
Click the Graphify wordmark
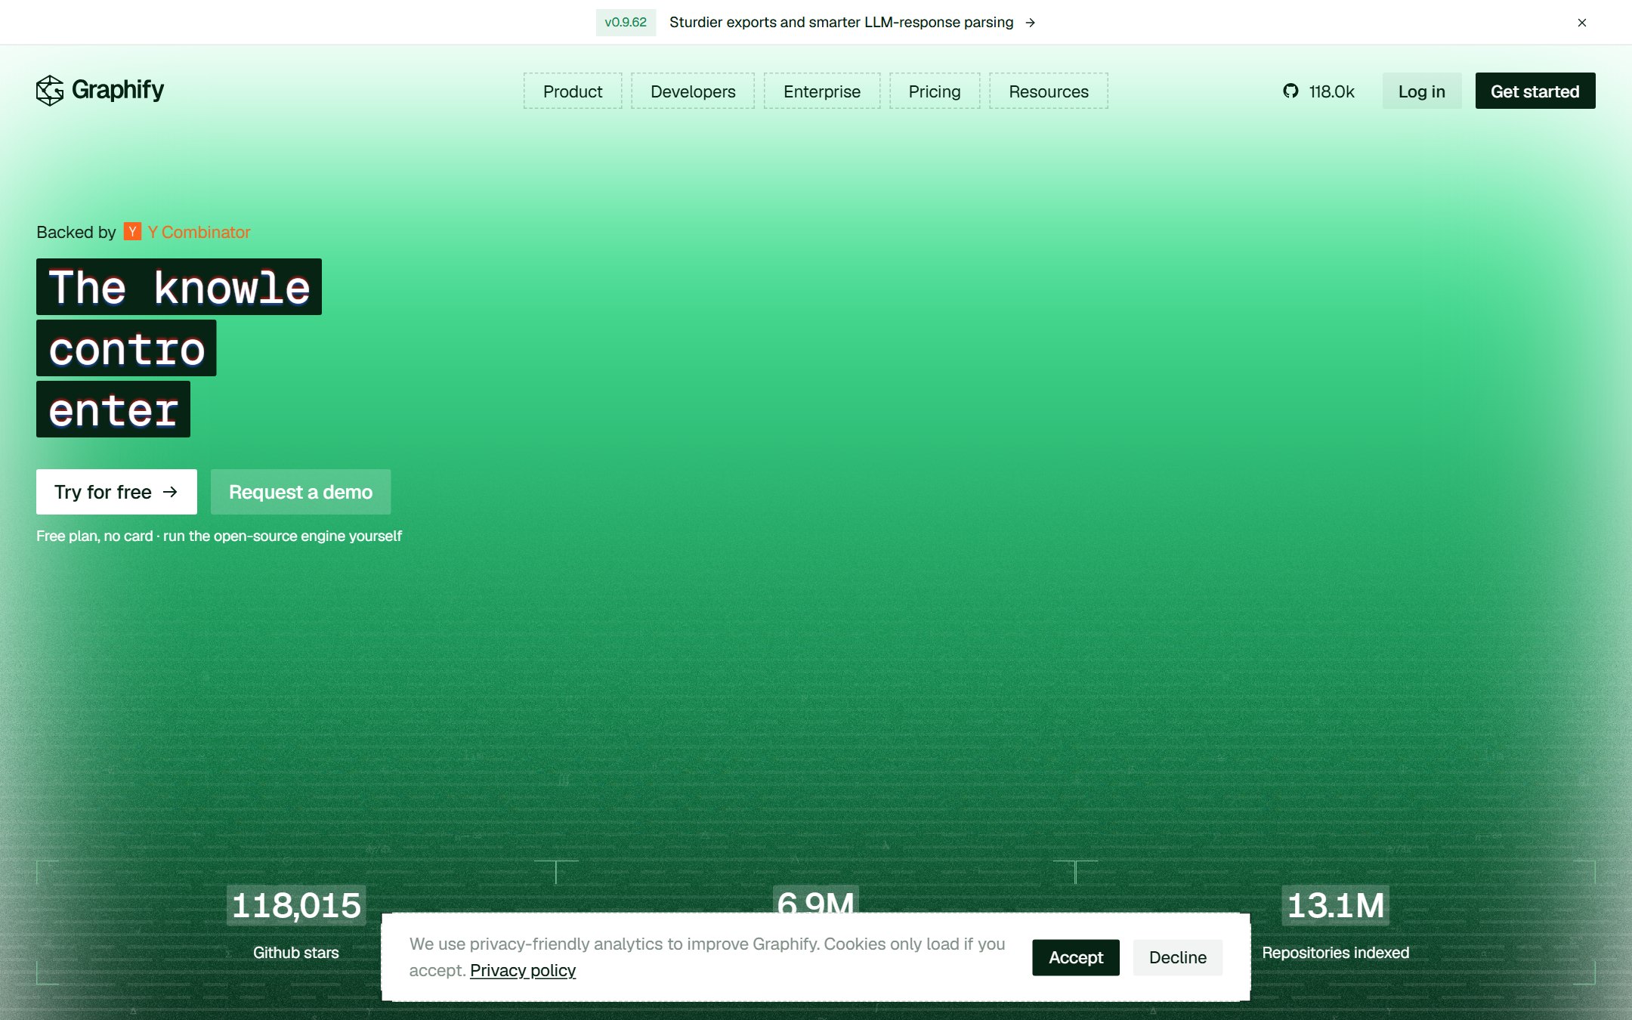[x=118, y=90]
